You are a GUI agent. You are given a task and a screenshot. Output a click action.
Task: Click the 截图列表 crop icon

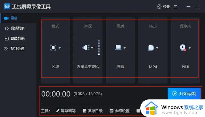[6, 38]
